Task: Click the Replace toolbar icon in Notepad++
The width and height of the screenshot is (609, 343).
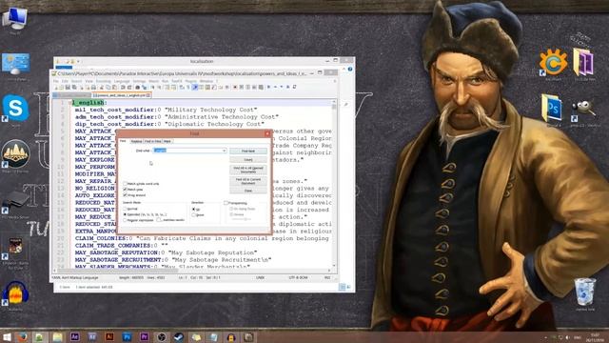Action: pyautogui.click(x=144, y=87)
